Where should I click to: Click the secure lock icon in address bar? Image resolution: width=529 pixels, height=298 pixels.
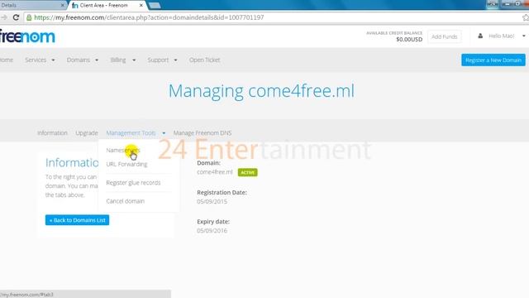click(x=29, y=17)
